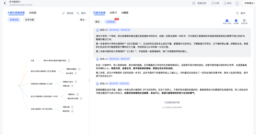Image resolution: width=256 pixels, height=135 pixels.
Task: Select node 清华大学校长推荐书籍的传统
Action: coord(54,61)
